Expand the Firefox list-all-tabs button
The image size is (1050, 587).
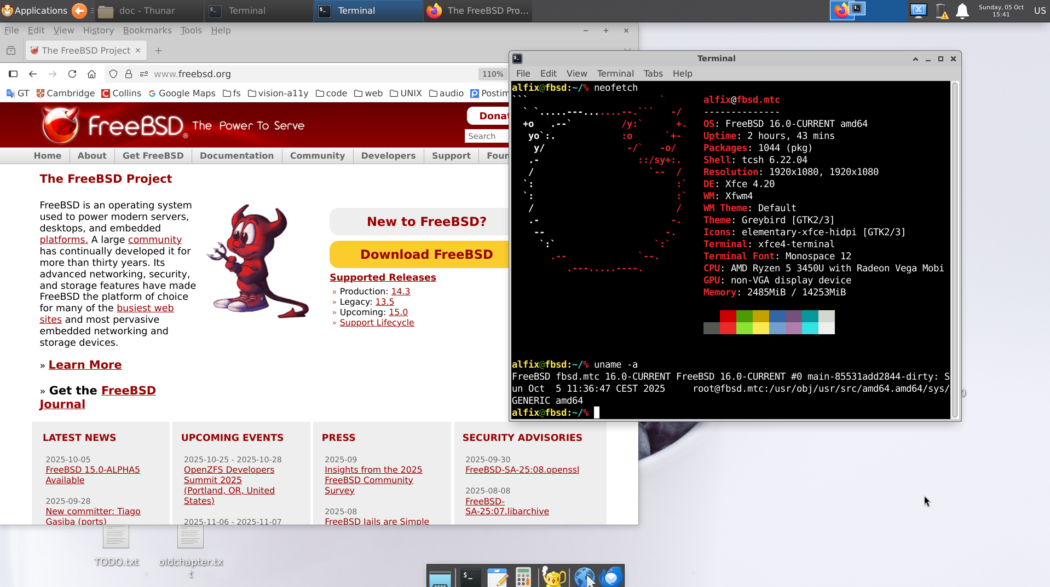click(x=627, y=50)
